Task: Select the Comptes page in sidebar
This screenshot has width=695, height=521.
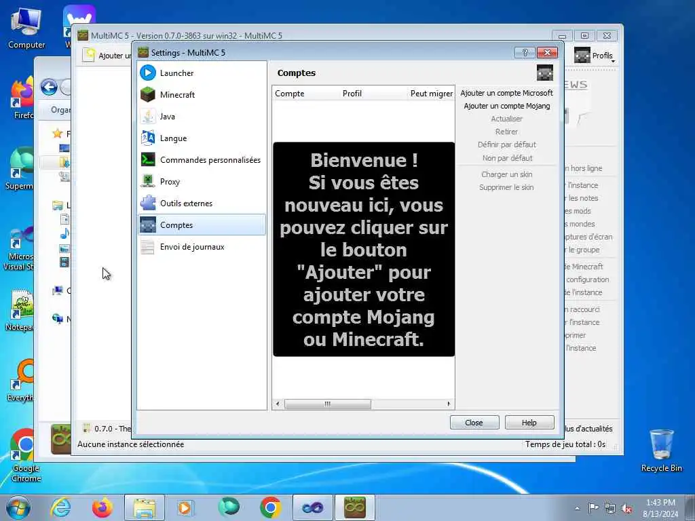Action: pos(202,225)
